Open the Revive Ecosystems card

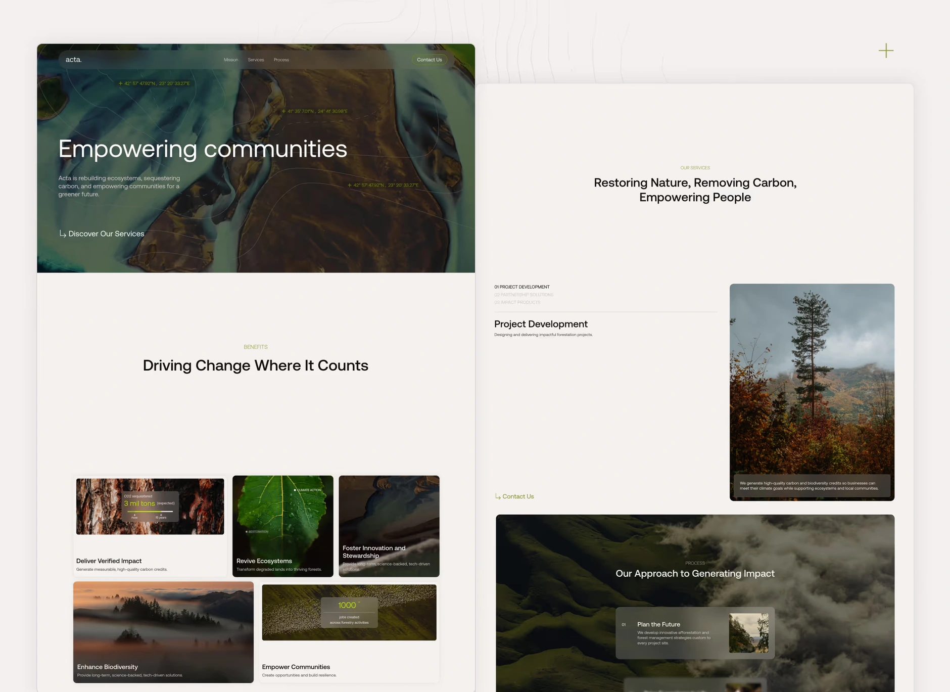283,526
